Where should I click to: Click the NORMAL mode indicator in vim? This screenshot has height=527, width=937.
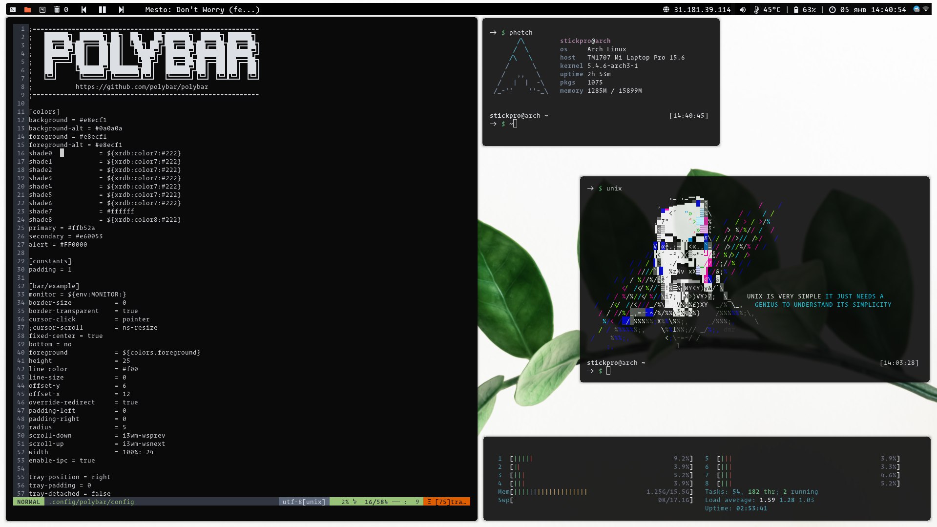(28, 502)
